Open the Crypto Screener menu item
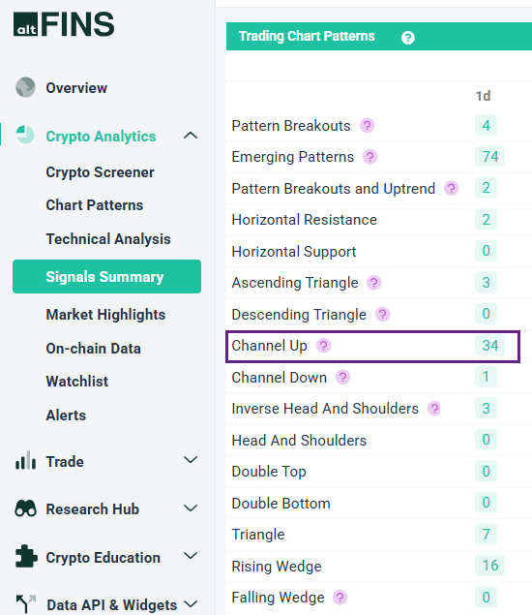Viewport: 532px width, 615px height. pos(100,172)
